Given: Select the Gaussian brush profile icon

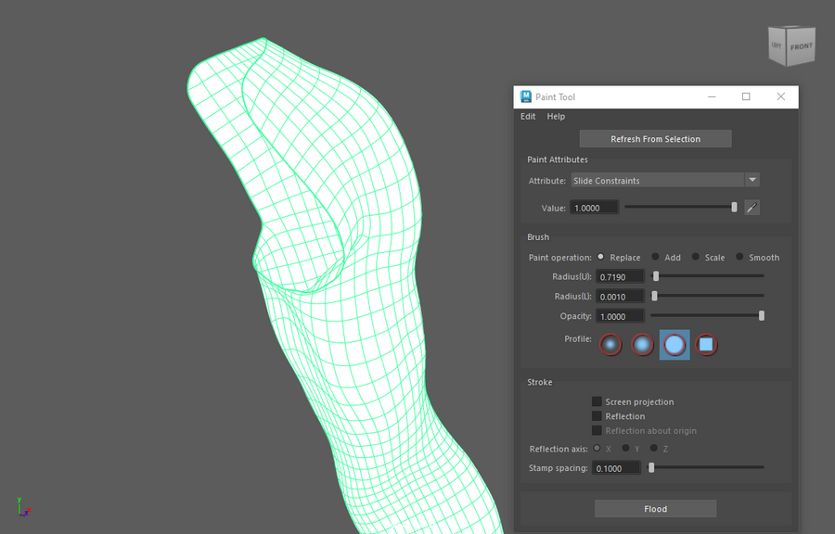Looking at the screenshot, I should 610,345.
